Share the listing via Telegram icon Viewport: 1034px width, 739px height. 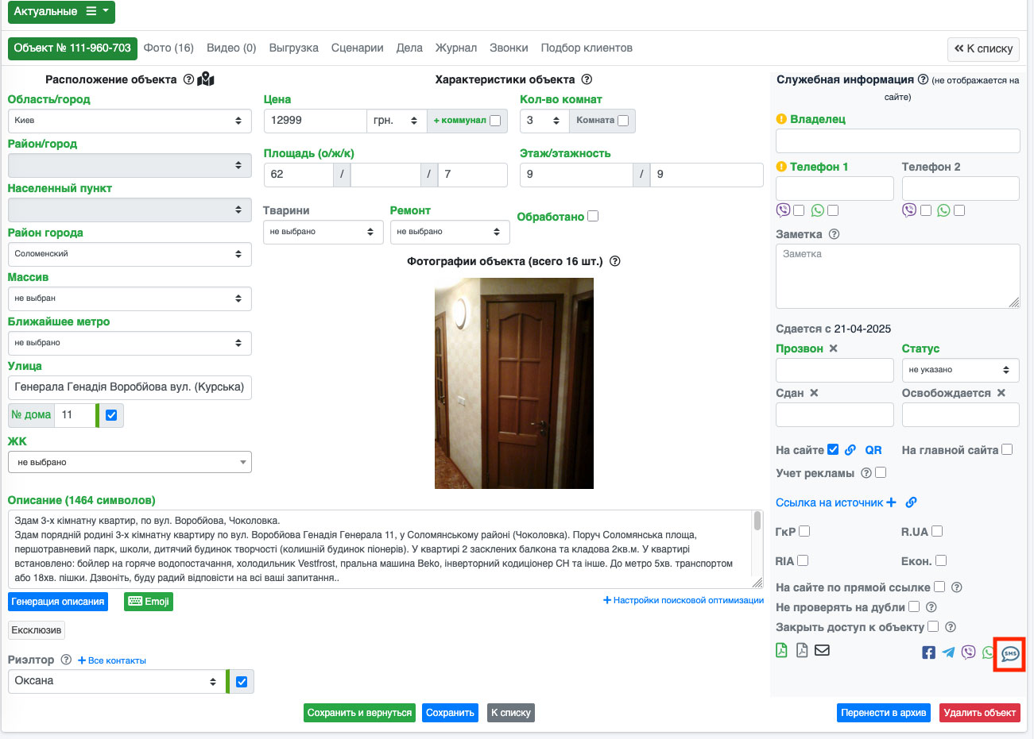coord(948,652)
